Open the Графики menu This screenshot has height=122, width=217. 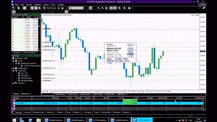click(38, 4)
